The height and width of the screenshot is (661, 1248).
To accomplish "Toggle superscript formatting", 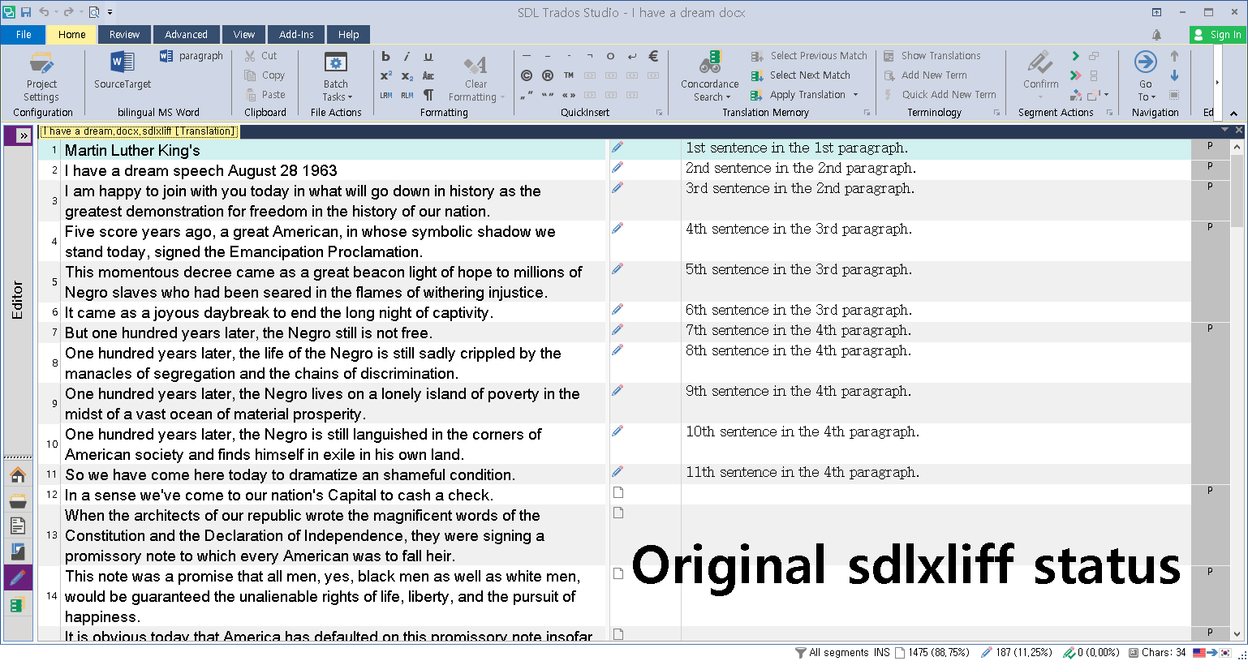I will tap(385, 75).
